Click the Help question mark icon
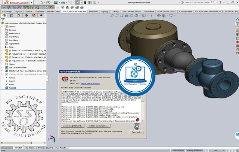Screen dimensions: 239x152 [220, 2]
